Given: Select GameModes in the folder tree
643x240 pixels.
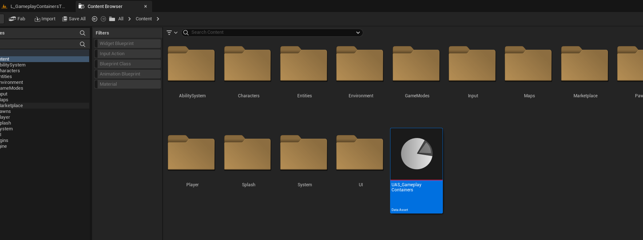Looking at the screenshot, I should pos(44,88).
